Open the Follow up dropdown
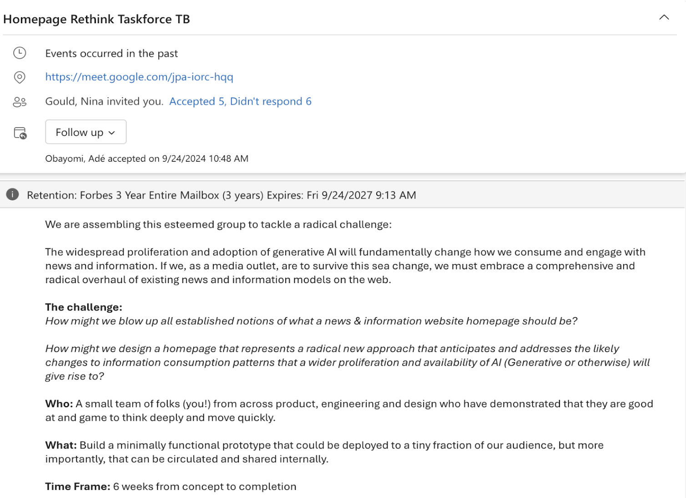686x498 pixels. (x=86, y=132)
